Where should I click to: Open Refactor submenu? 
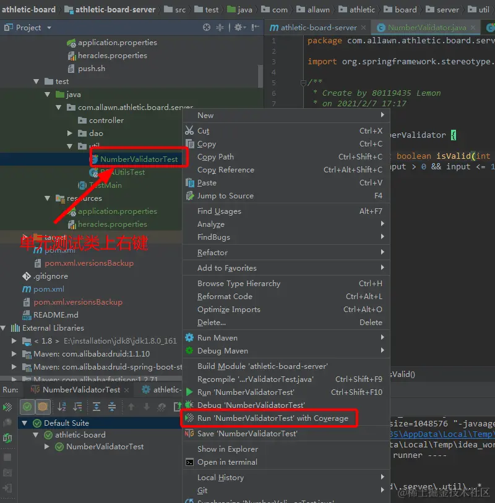click(286, 253)
